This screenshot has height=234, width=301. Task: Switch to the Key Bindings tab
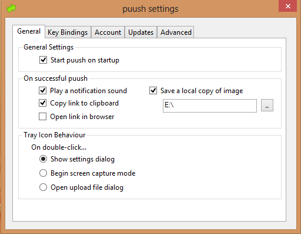(68, 32)
